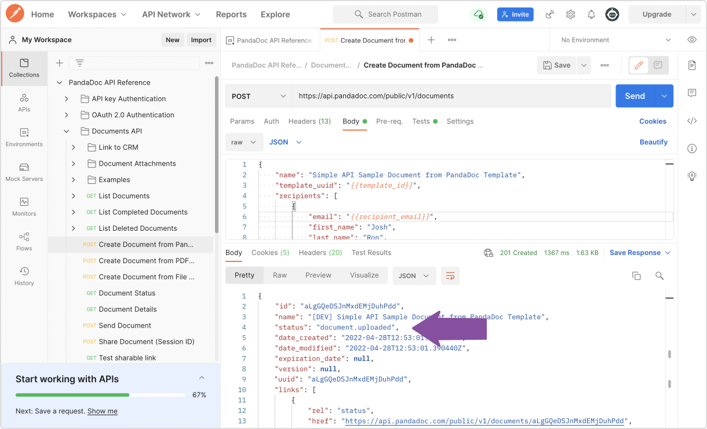Image resolution: width=707 pixels, height=429 pixels.
Task: Create new collection with plus icon
Action: 59,63
